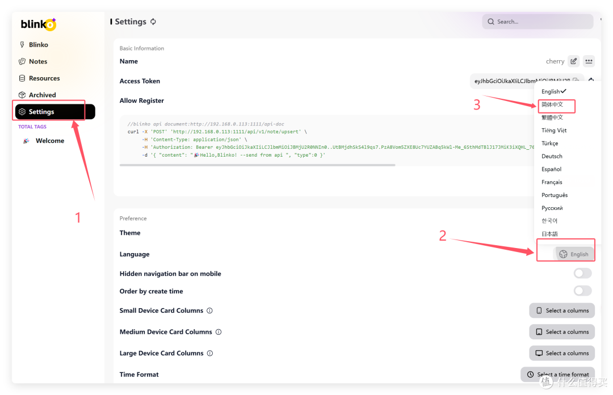This screenshot has width=613, height=395.
Task: Click the info icon beside Medium Device Card Columns
Action: point(219,332)
